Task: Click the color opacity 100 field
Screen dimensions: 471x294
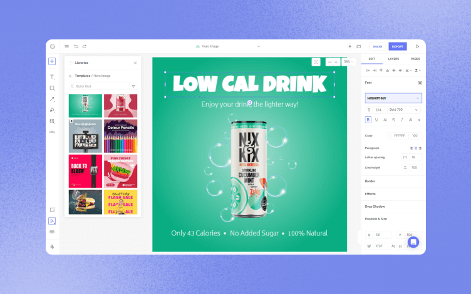Action: tap(416, 136)
